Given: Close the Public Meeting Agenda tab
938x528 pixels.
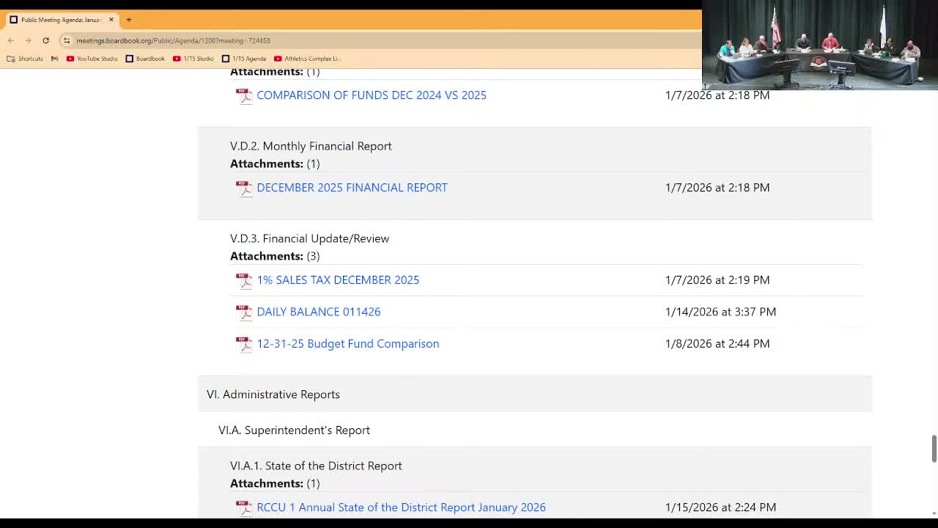Looking at the screenshot, I should point(111,20).
